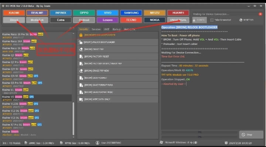The height and width of the screenshot is (147, 266).
Task: Click 'Time Out Error (34)' log line
Action: click(x=173, y=57)
